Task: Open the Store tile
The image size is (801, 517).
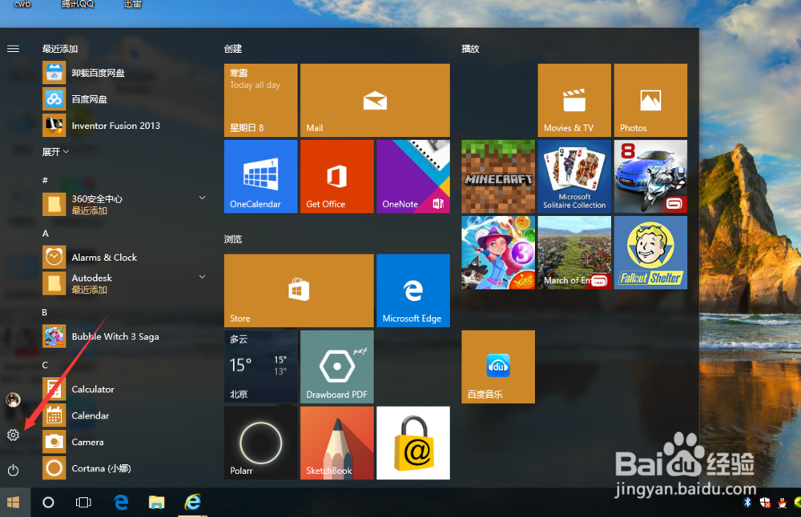Action: coord(299,291)
